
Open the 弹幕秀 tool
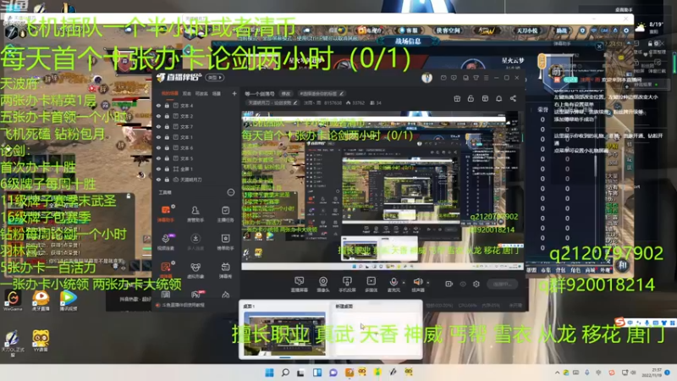point(225,270)
